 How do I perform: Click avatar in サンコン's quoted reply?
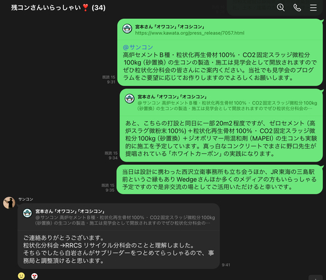[x=28, y=213]
